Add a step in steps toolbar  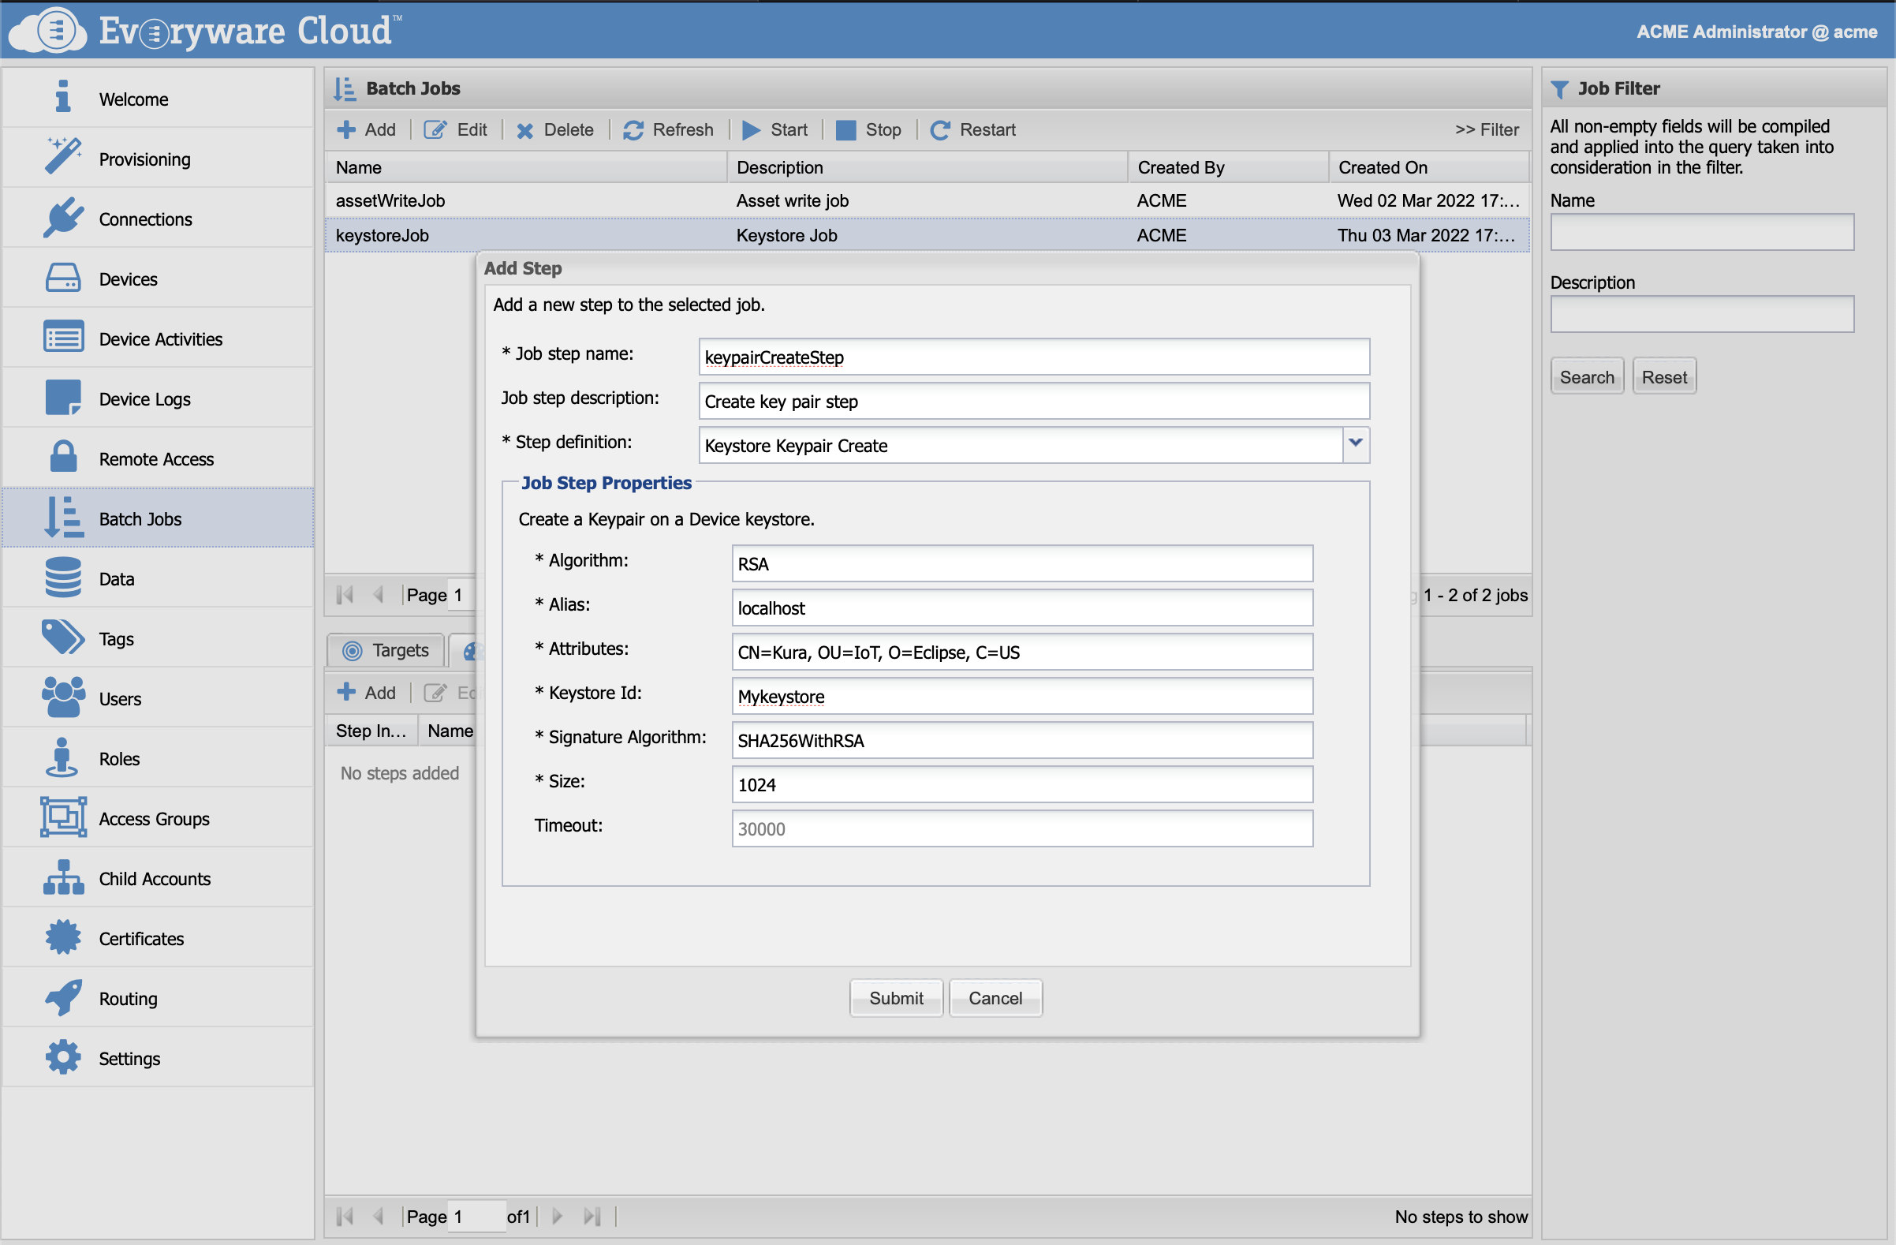coord(367,693)
